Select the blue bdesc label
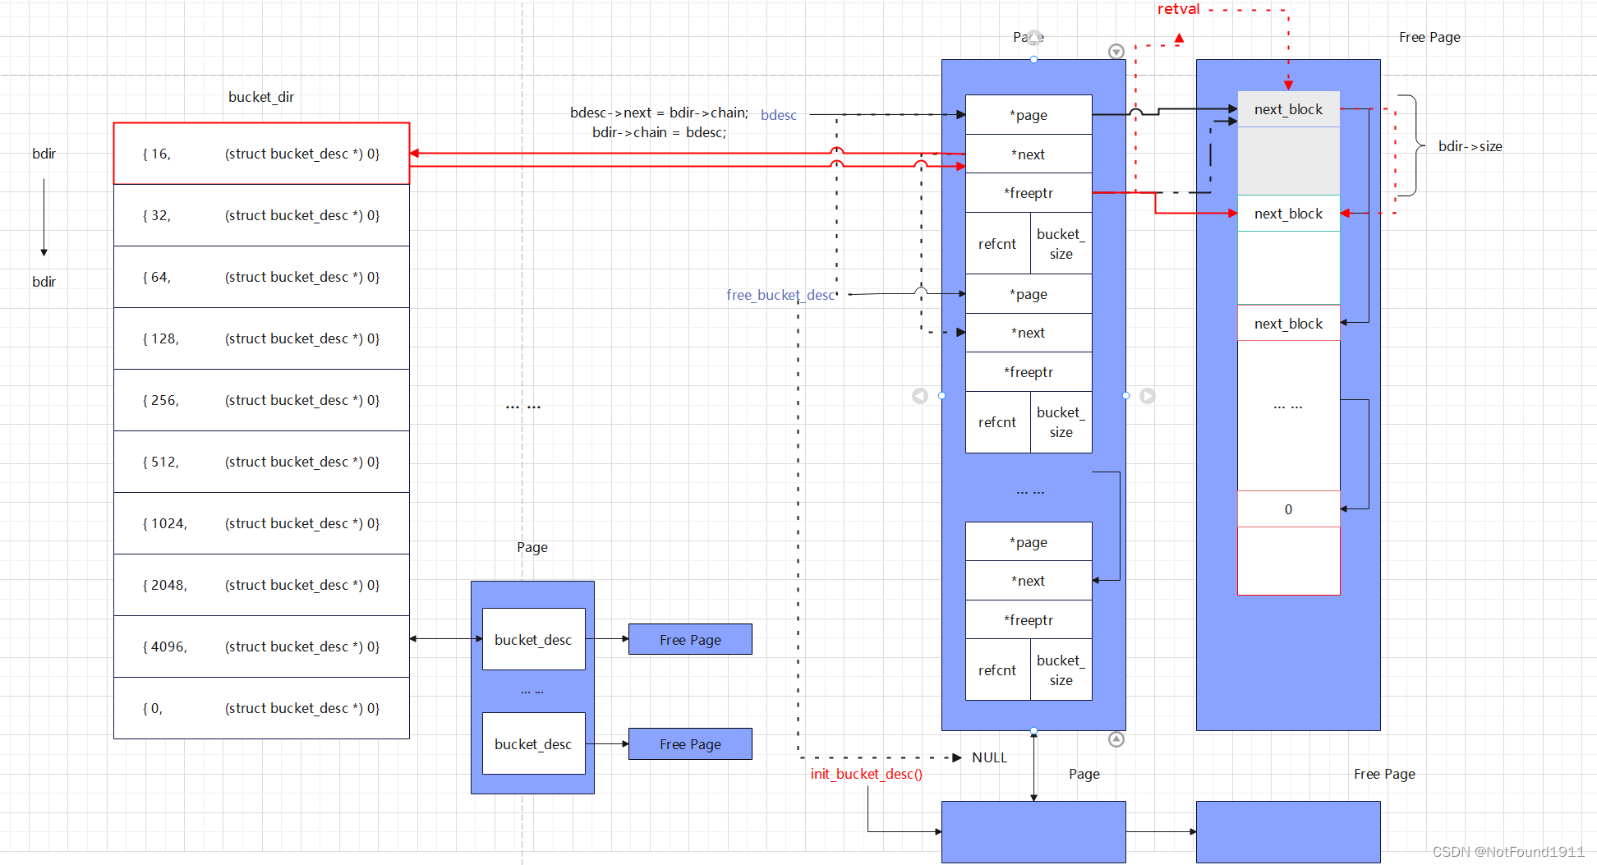The image size is (1597, 865). point(779,115)
